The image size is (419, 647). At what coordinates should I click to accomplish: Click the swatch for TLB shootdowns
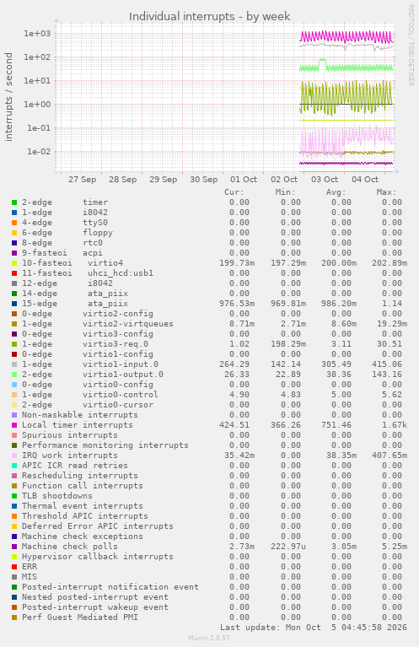point(14,496)
